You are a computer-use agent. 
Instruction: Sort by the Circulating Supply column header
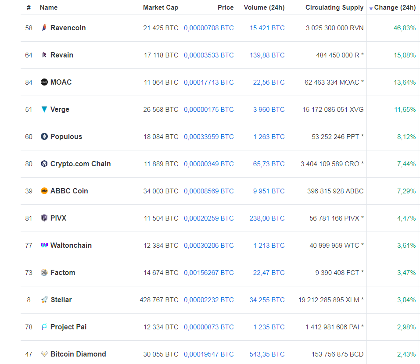pyautogui.click(x=334, y=7)
